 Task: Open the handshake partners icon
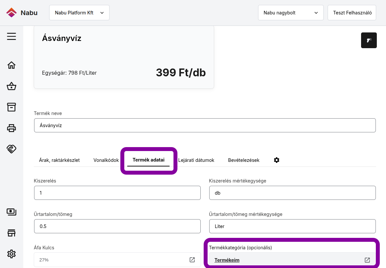click(x=11, y=149)
